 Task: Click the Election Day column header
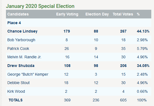97,14
